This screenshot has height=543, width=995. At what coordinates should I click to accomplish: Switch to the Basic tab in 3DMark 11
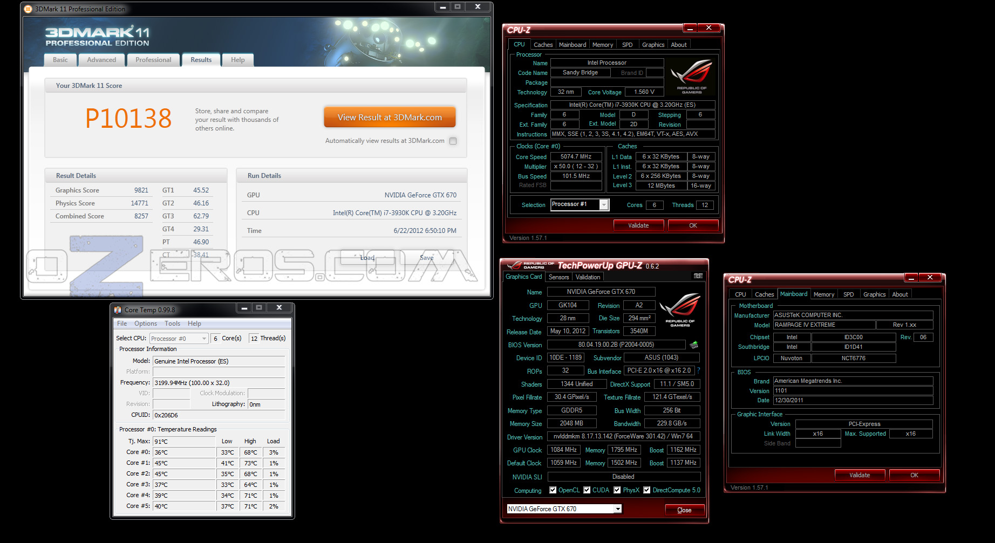(60, 60)
